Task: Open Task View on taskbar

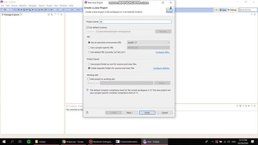Action: tap(20, 141)
